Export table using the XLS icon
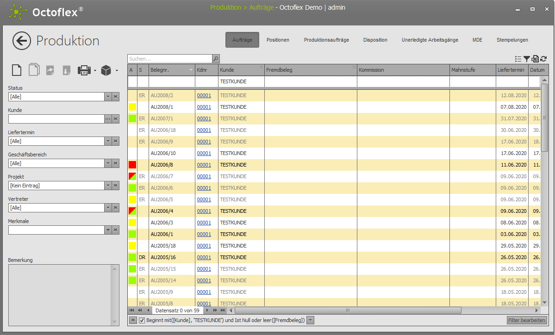This screenshot has width=555, height=335. click(535, 59)
